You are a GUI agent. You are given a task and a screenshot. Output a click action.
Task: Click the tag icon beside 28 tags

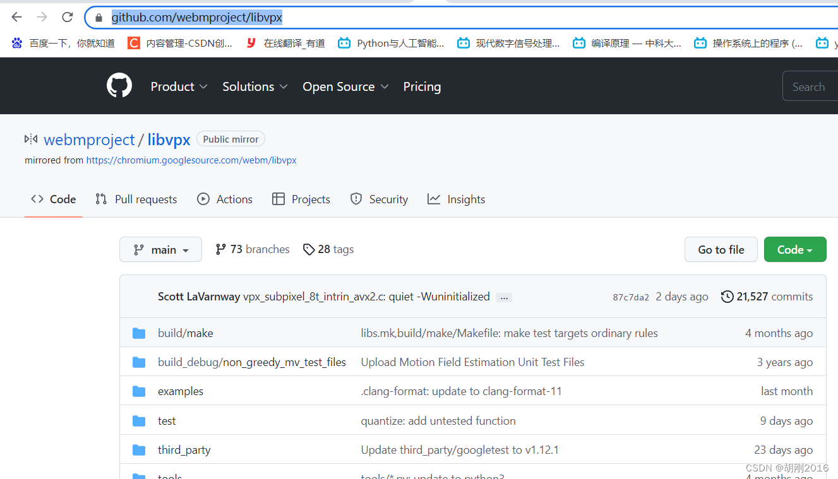(x=309, y=250)
